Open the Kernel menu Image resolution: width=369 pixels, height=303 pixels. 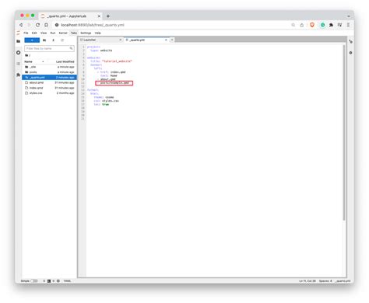(x=63, y=33)
